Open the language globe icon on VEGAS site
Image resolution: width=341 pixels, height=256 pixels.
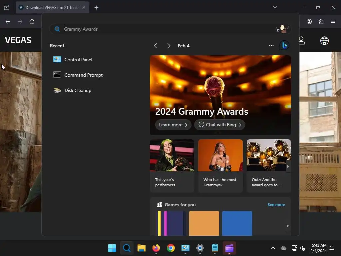(x=324, y=40)
